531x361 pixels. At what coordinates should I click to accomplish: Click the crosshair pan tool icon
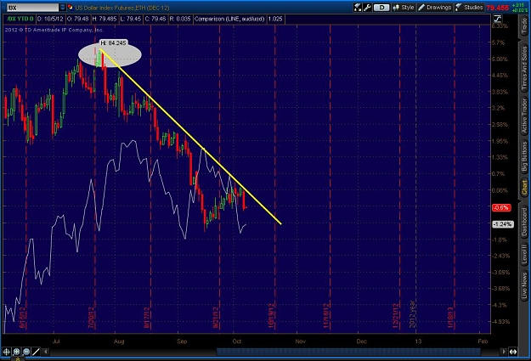click(x=7, y=352)
